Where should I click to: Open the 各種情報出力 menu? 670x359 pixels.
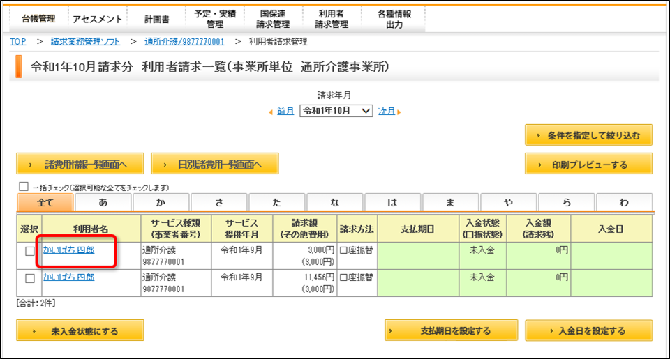click(394, 19)
